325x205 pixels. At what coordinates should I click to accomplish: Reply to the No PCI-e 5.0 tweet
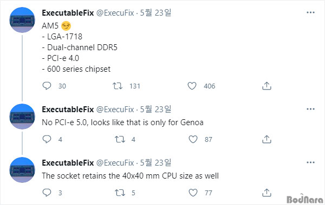47,139
